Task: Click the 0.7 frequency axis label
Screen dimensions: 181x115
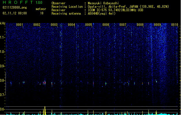Action: (x=2, y=95)
